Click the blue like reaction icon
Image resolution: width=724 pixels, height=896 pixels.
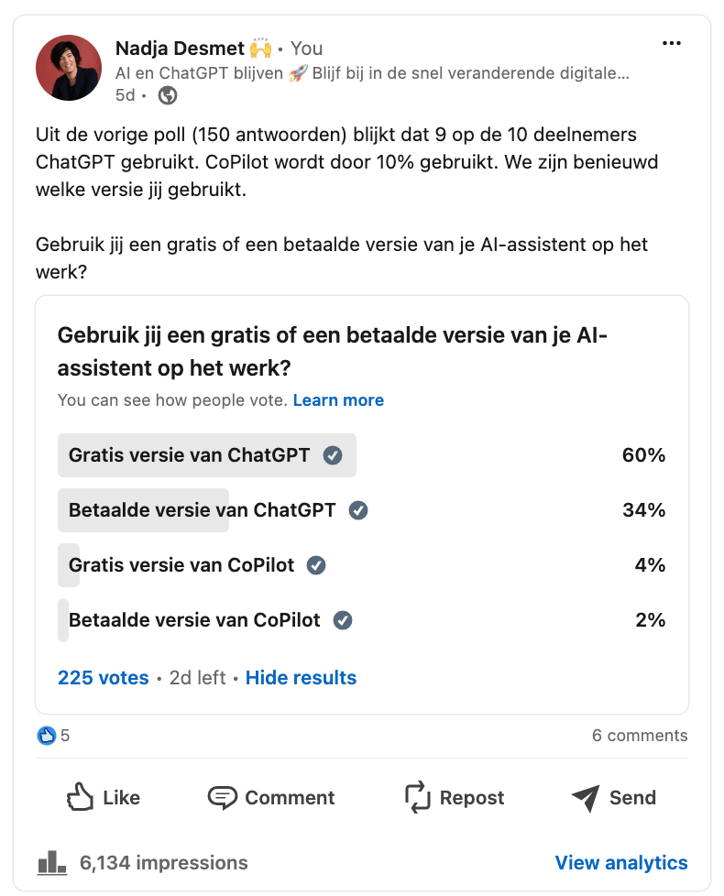(x=47, y=736)
